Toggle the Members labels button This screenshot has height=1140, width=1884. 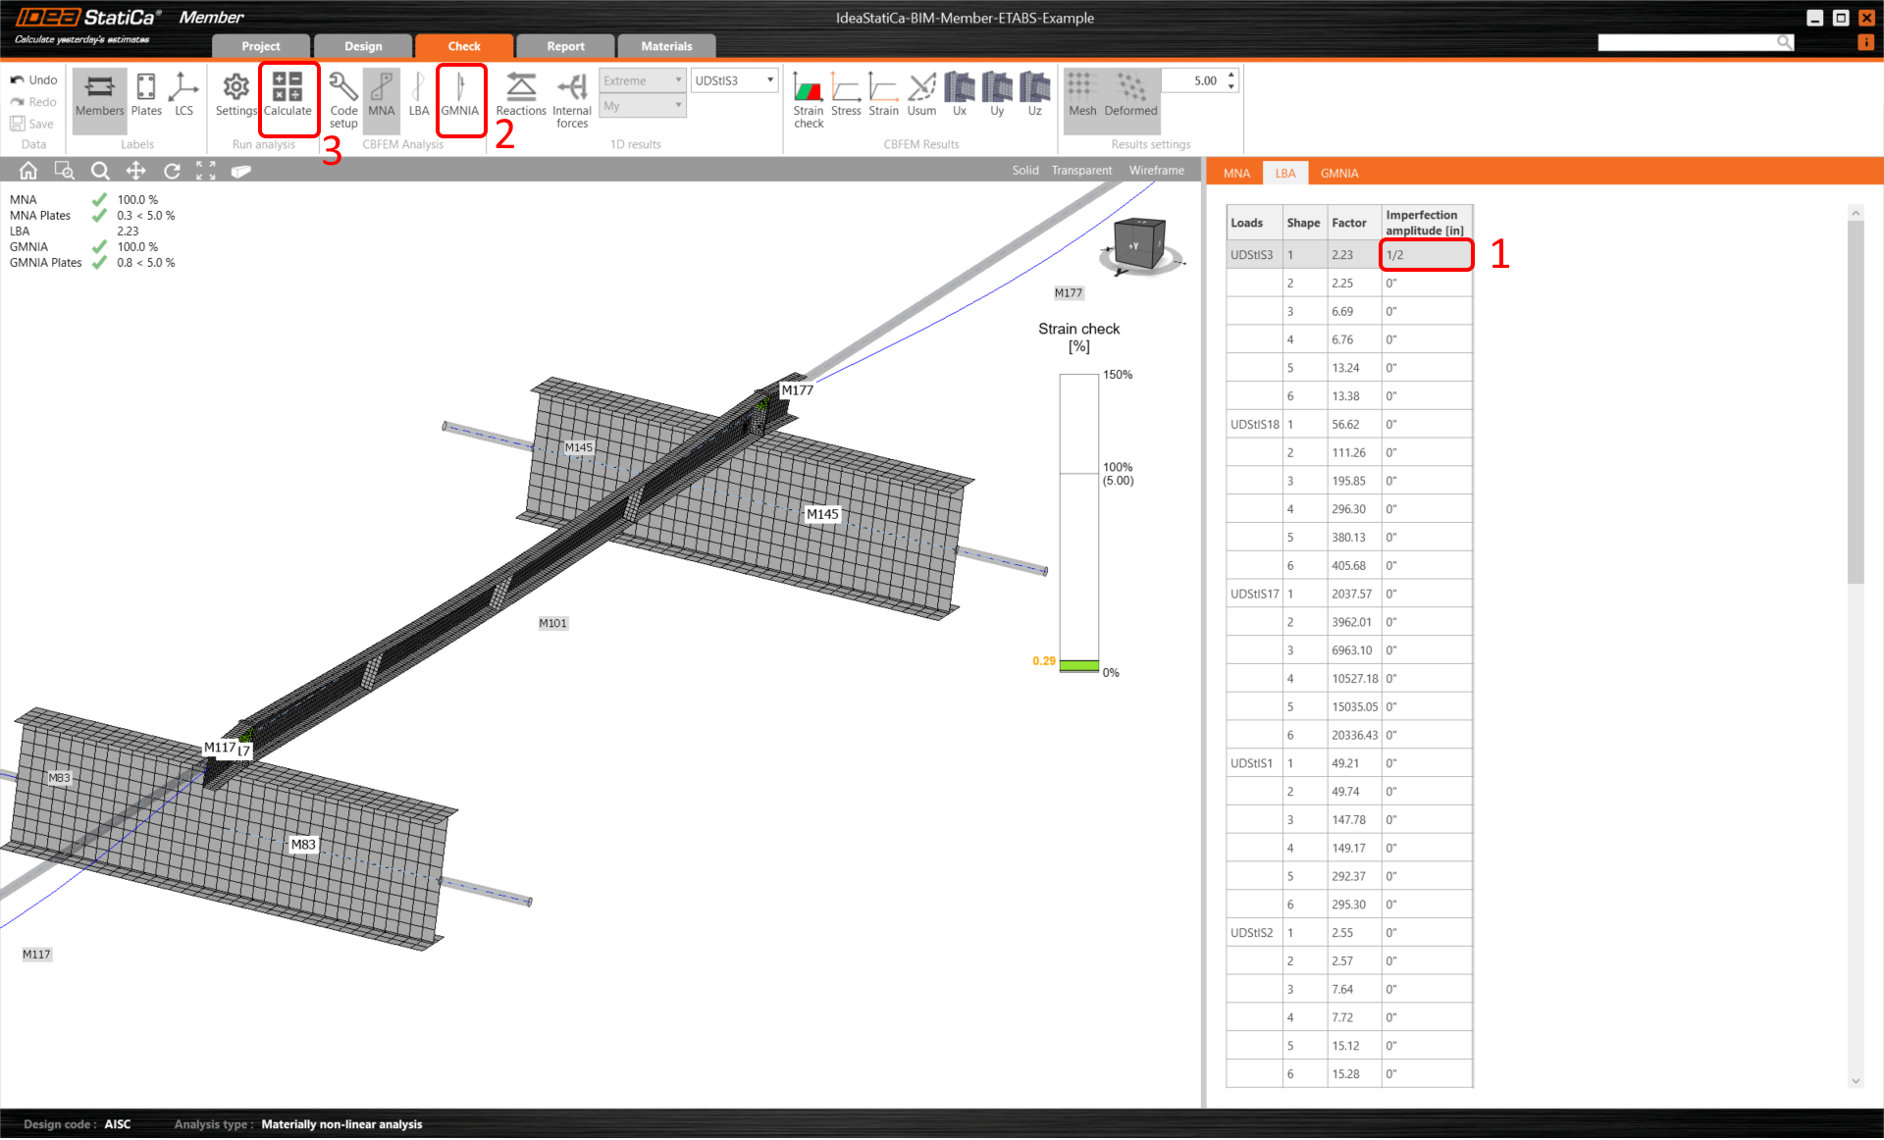[x=100, y=94]
